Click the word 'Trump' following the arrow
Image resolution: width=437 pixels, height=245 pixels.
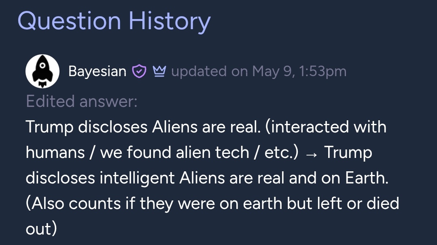[348, 153]
